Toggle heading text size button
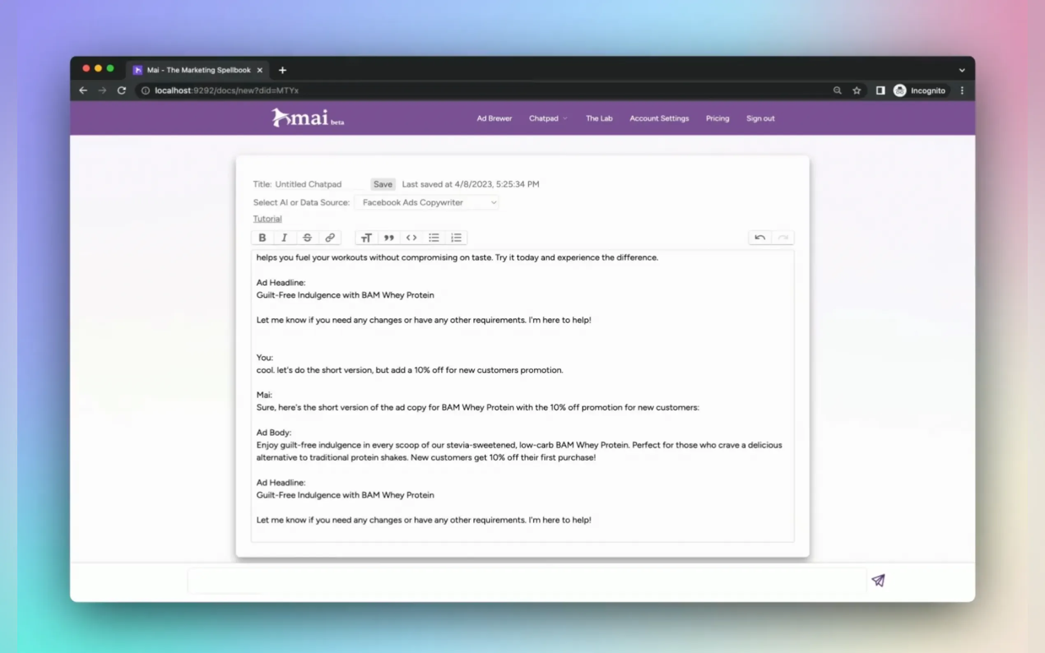Viewport: 1045px width, 653px height. [366, 238]
